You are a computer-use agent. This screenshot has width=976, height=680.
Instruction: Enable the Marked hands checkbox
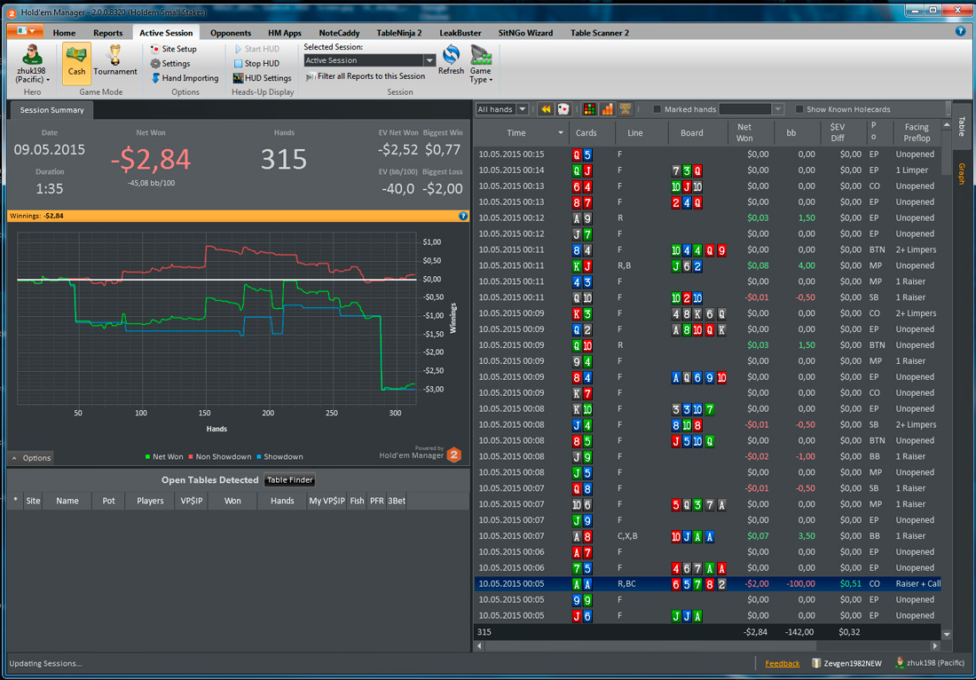(x=657, y=109)
